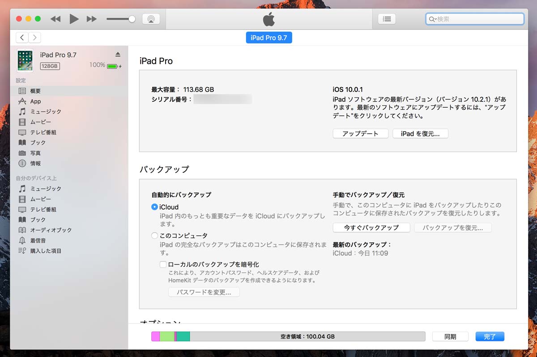Click the iPad device thumbnail
Image resolution: width=537 pixels, height=357 pixels.
pyautogui.click(x=25, y=60)
